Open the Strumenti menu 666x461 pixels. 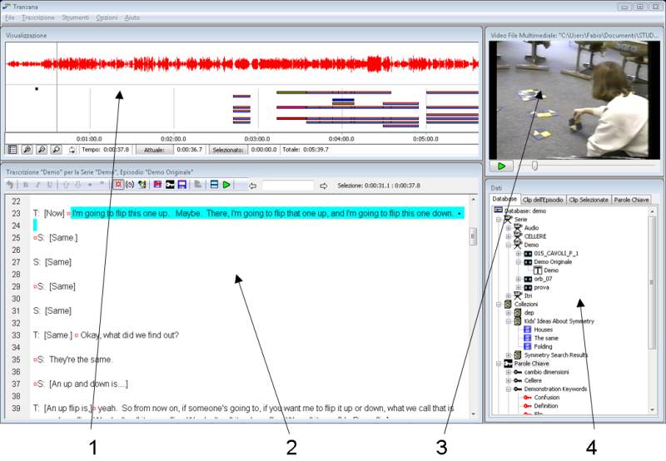[x=76, y=17]
